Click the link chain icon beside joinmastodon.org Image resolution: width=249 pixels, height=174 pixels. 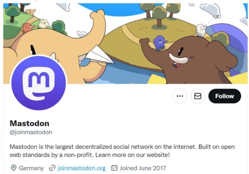click(x=52, y=168)
